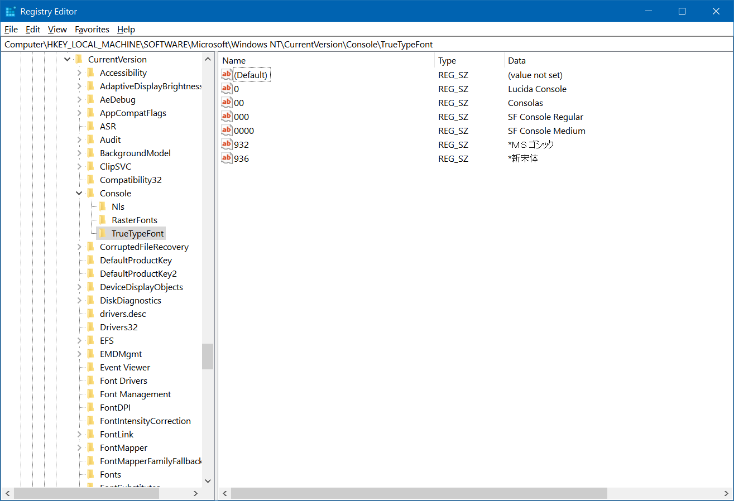Open the View menu
The image size is (734, 501).
coord(57,29)
